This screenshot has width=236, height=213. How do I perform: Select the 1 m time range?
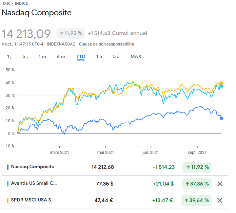coord(42,56)
